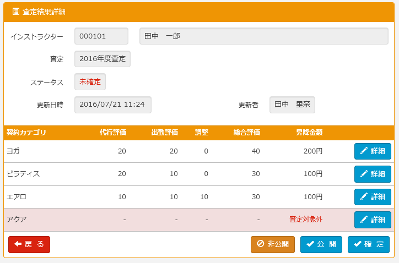Click the 代行評価 column header
399x263 pixels.
coord(113,133)
